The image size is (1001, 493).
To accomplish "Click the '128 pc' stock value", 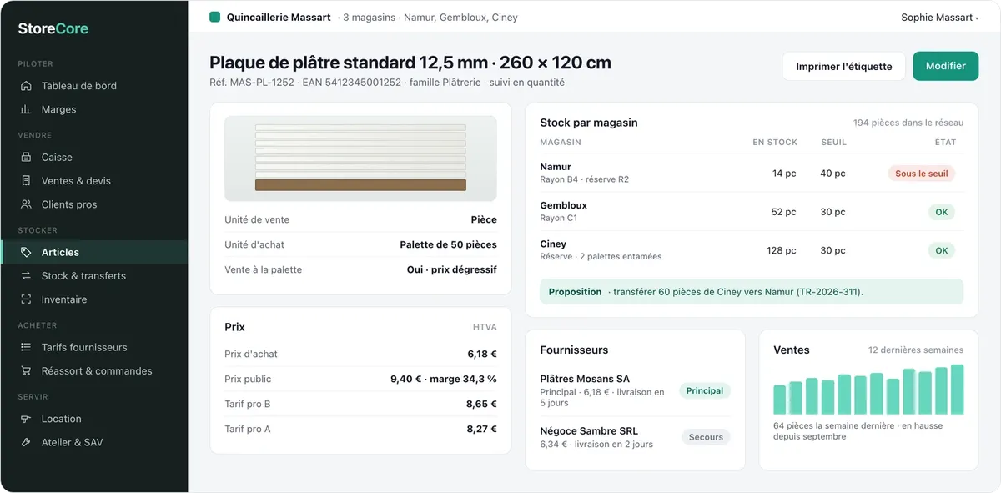I will click(x=782, y=250).
